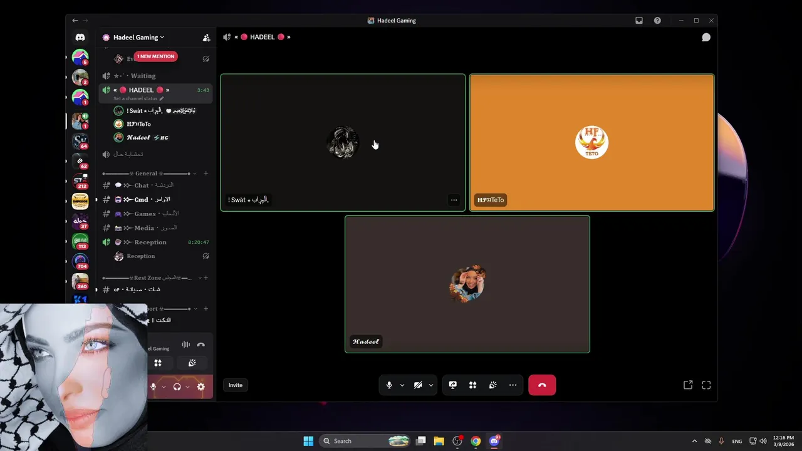Select server icon with 37 badge
This screenshot has width=802, height=451.
[x=80, y=221]
